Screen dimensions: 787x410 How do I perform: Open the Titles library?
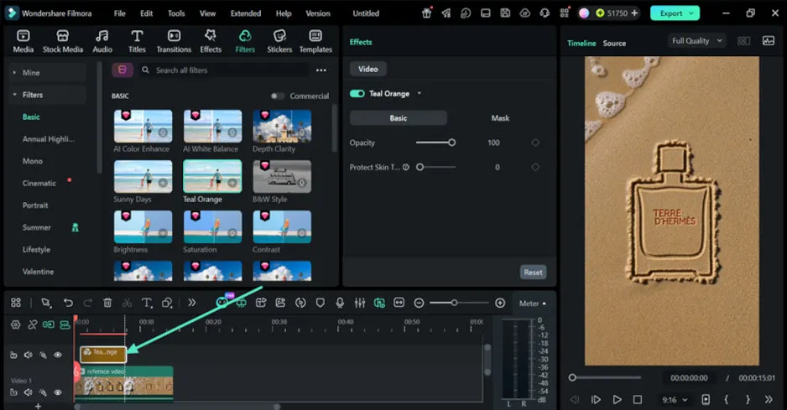pos(137,41)
